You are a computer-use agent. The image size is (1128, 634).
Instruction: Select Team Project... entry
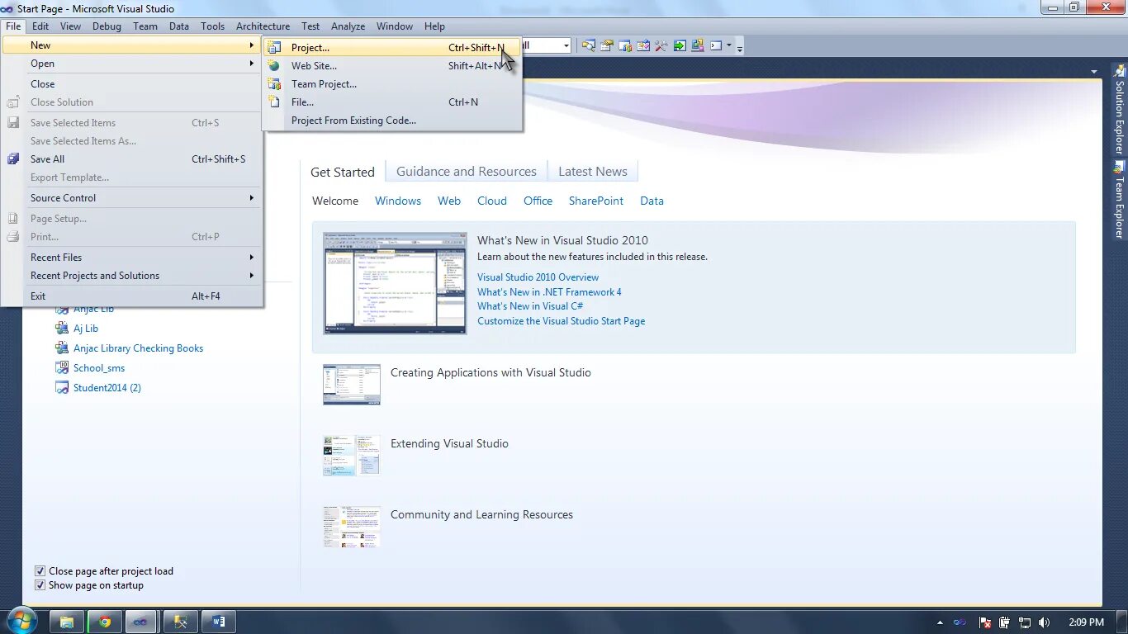tap(392, 84)
